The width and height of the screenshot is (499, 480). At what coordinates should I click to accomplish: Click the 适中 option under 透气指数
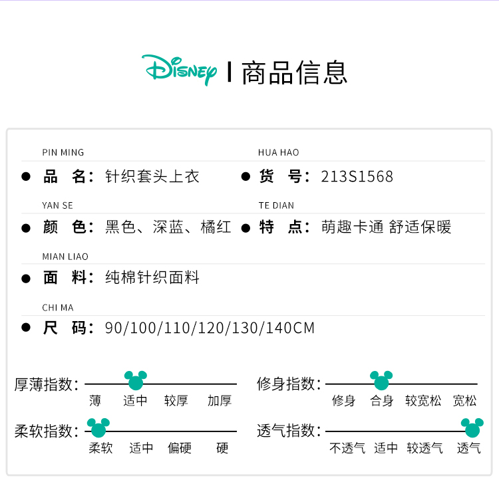click(386, 448)
